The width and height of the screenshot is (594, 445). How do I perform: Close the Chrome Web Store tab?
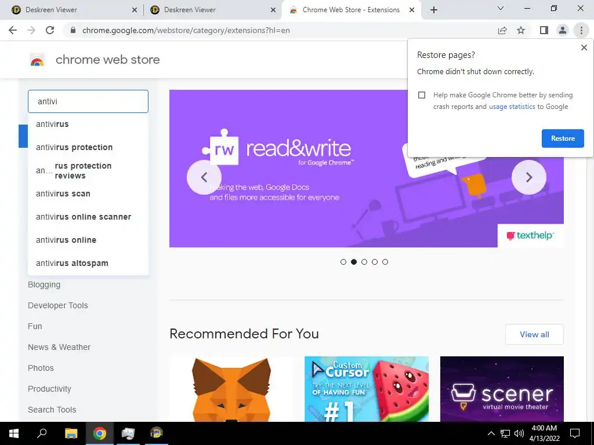tap(412, 10)
